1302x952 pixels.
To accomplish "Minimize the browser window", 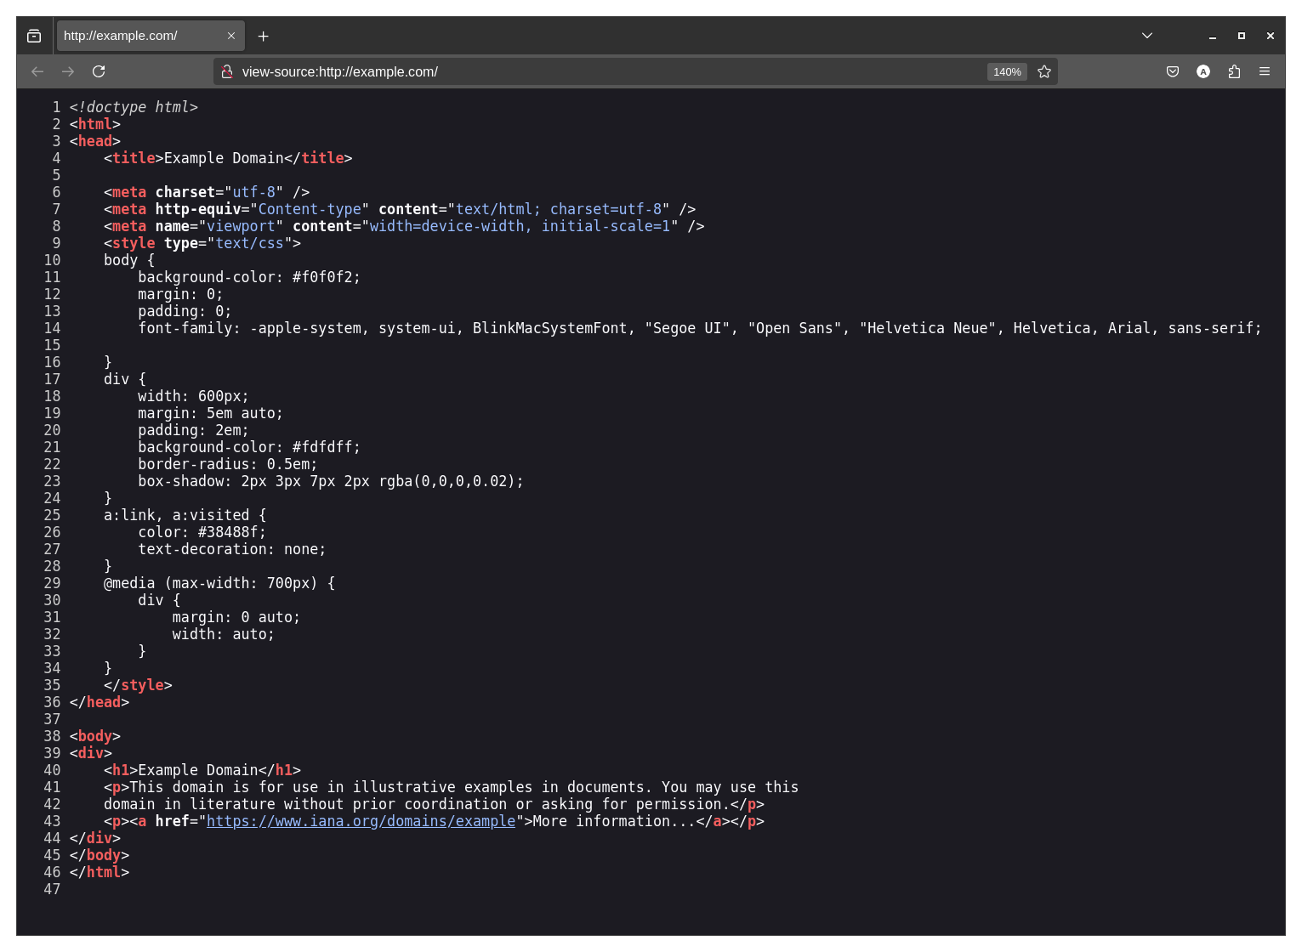I will 1213,36.
